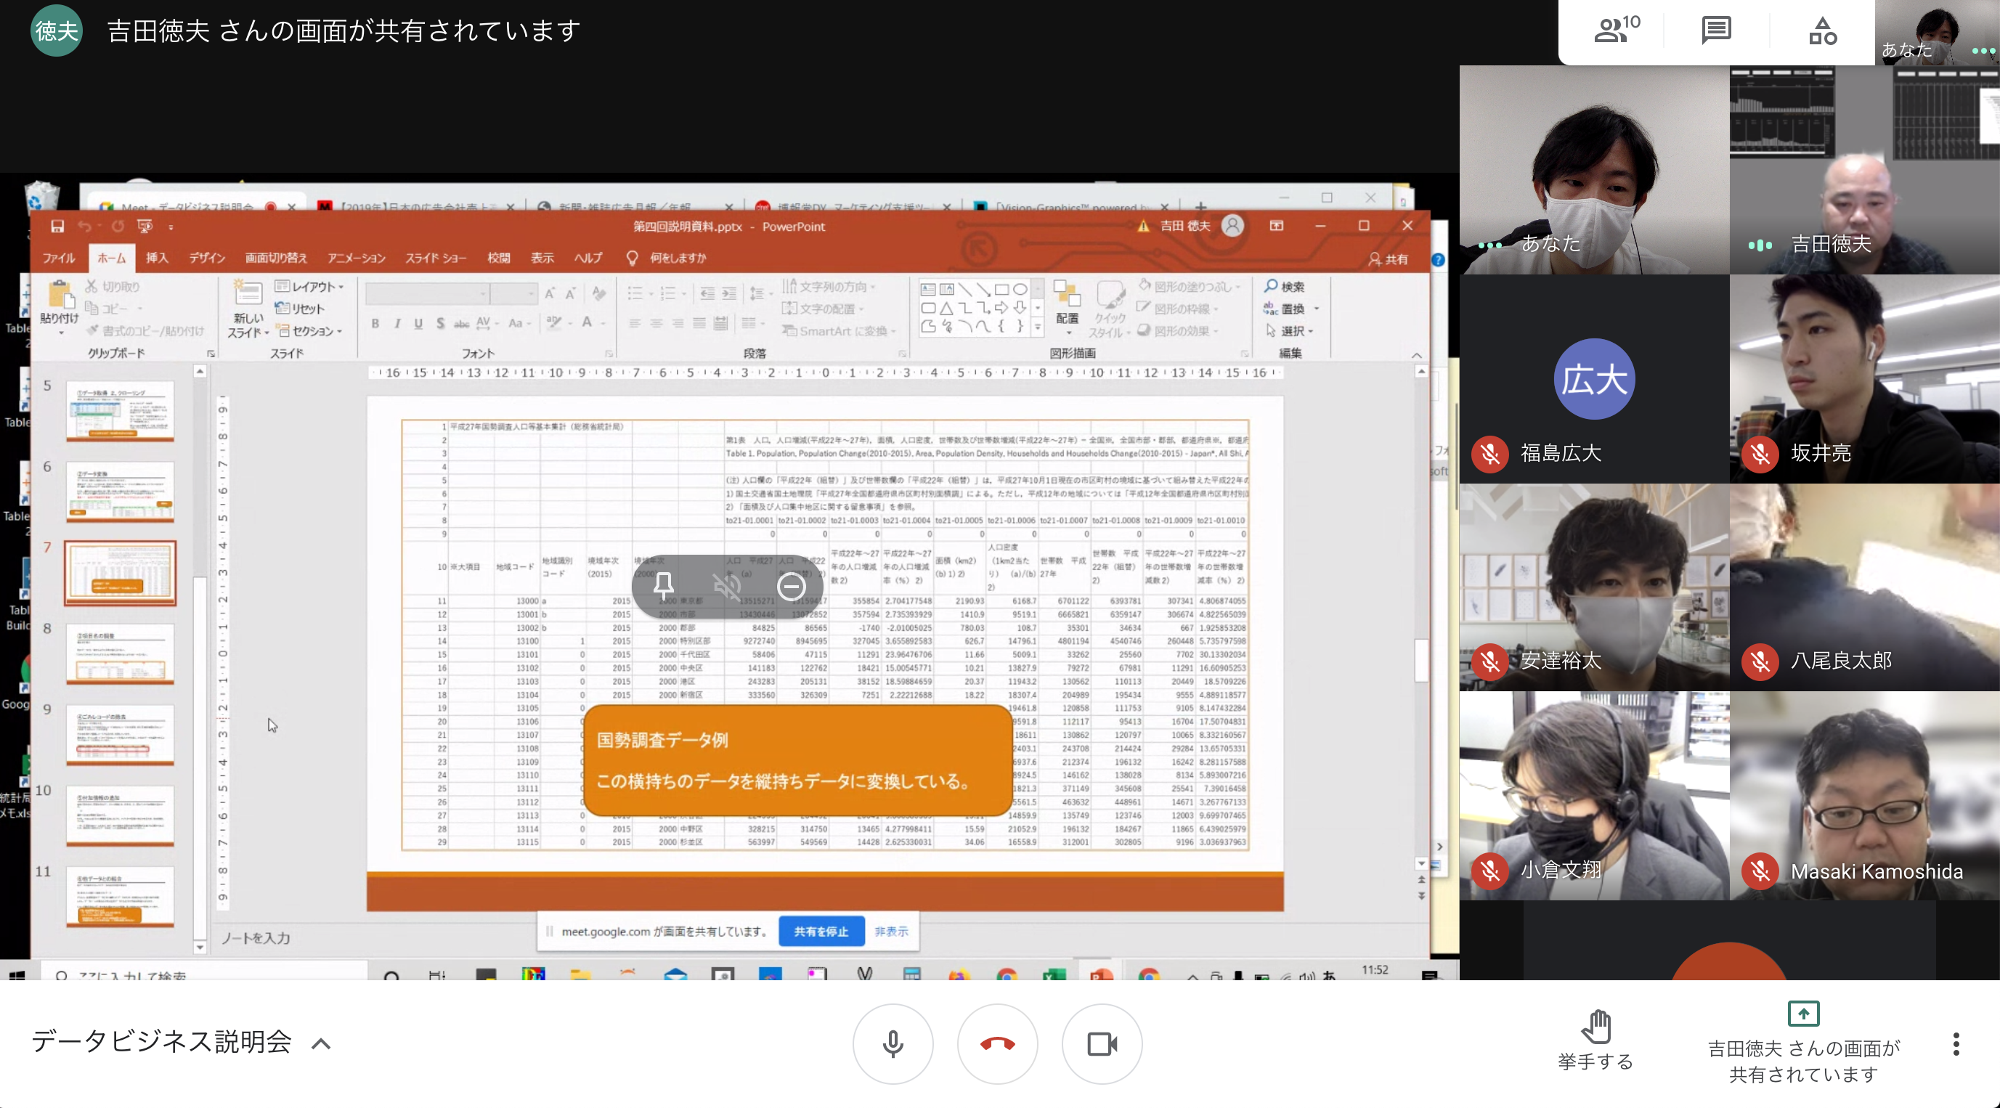Image resolution: width=2000 pixels, height=1108 pixels.
Task: Open the スライド ショー ribbon tab
Action: (x=436, y=258)
